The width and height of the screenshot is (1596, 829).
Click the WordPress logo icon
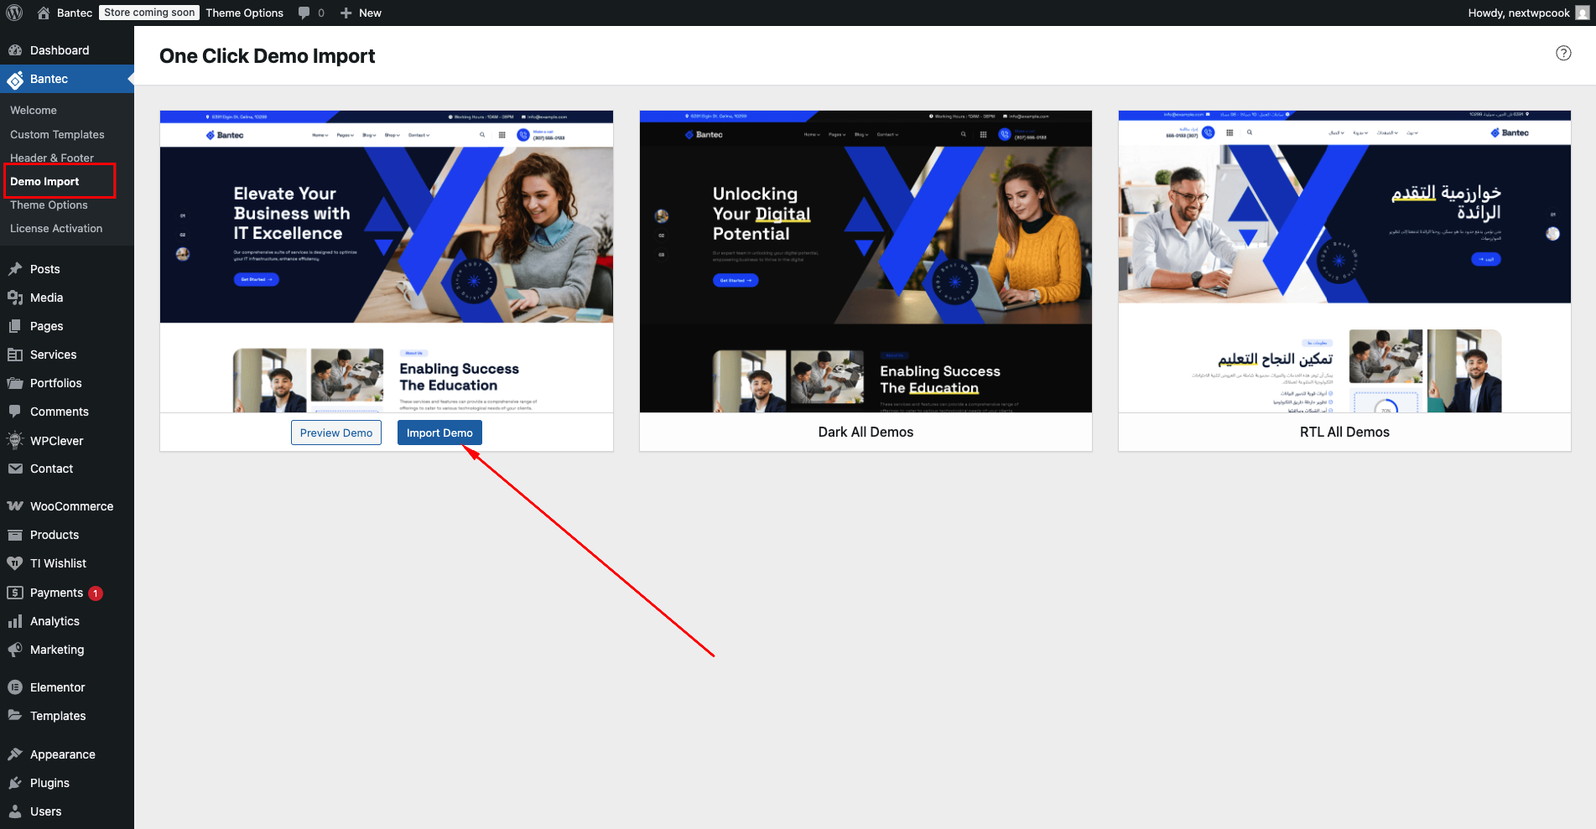(14, 13)
